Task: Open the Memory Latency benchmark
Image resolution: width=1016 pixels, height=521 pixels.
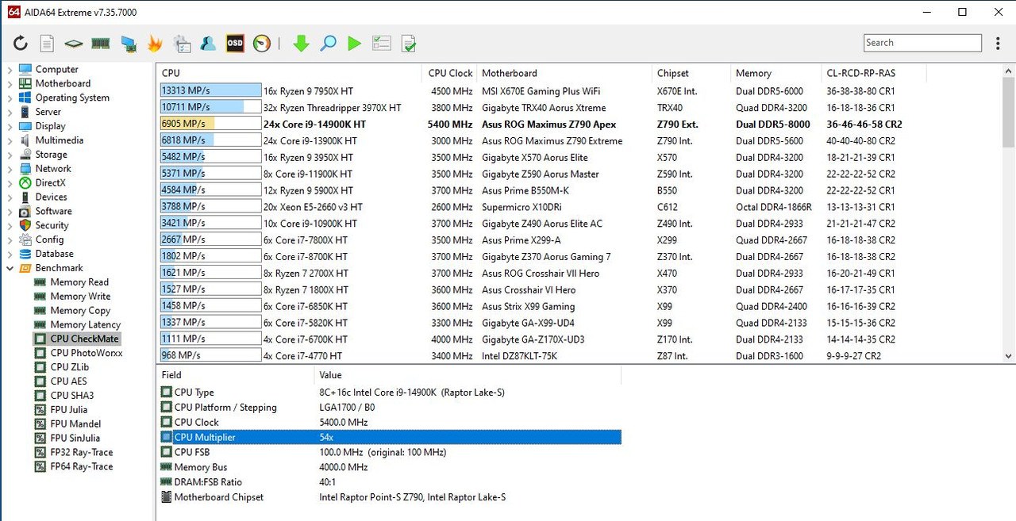Action: coord(86,325)
